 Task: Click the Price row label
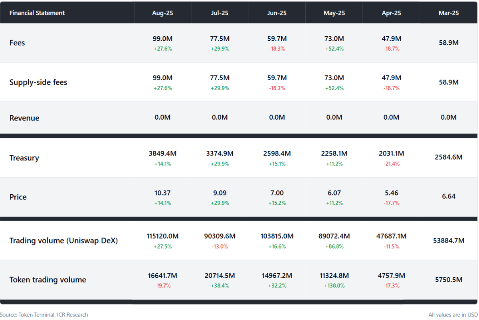(18, 197)
